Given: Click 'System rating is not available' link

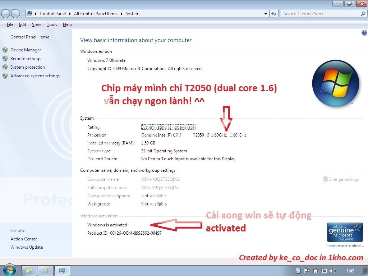Looking at the screenshot, I should click(169, 127).
